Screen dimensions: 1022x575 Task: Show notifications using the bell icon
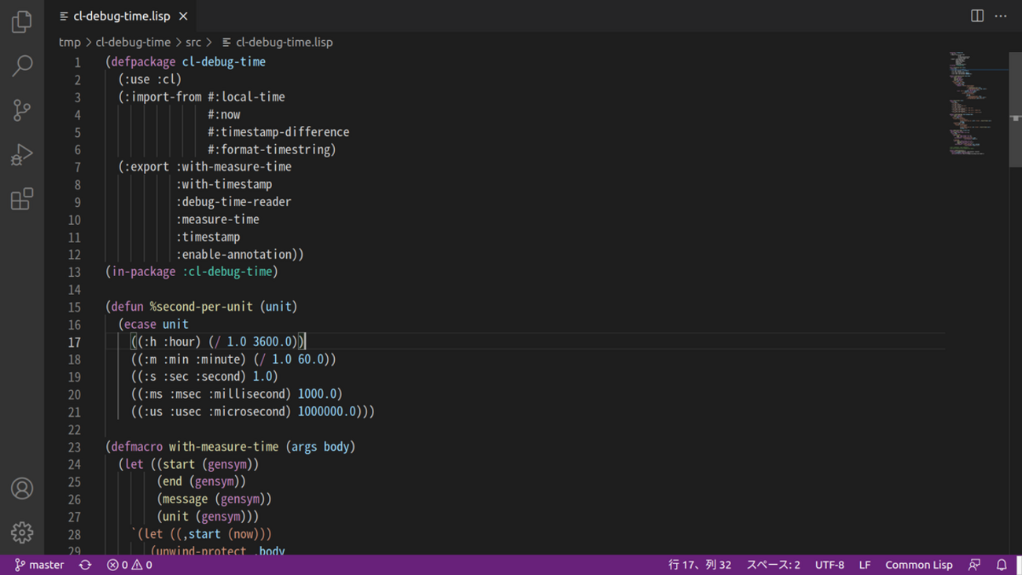click(x=1002, y=565)
